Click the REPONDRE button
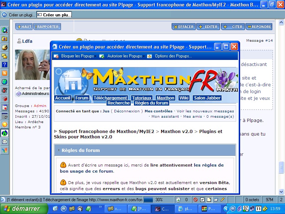The image size is (285, 214). (x=259, y=27)
